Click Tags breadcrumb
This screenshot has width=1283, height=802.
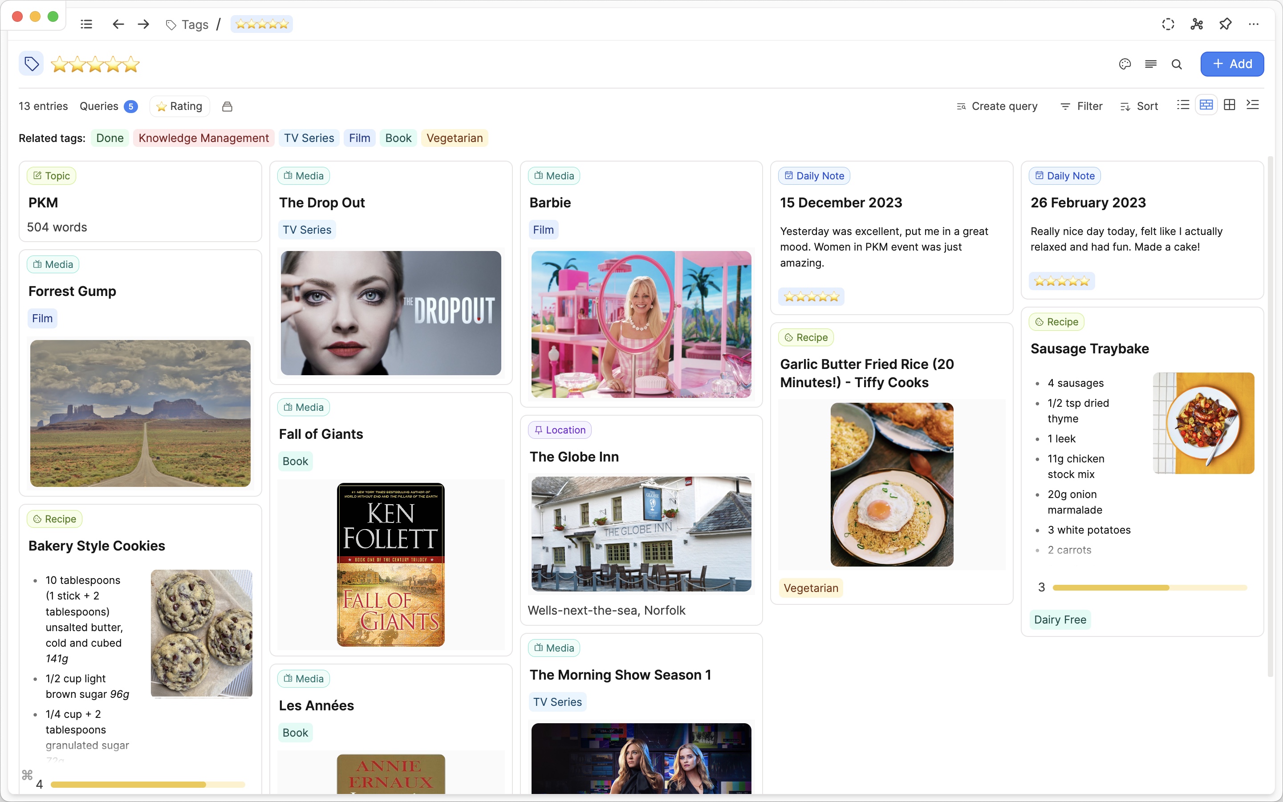187,24
